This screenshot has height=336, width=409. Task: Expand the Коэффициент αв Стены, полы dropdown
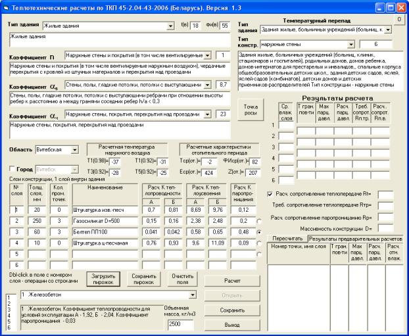(207, 85)
